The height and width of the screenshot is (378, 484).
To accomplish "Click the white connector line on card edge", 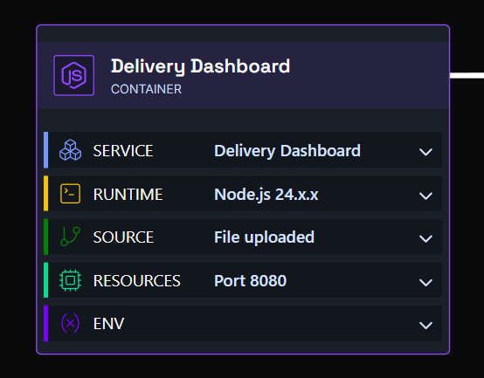I will coord(467,76).
